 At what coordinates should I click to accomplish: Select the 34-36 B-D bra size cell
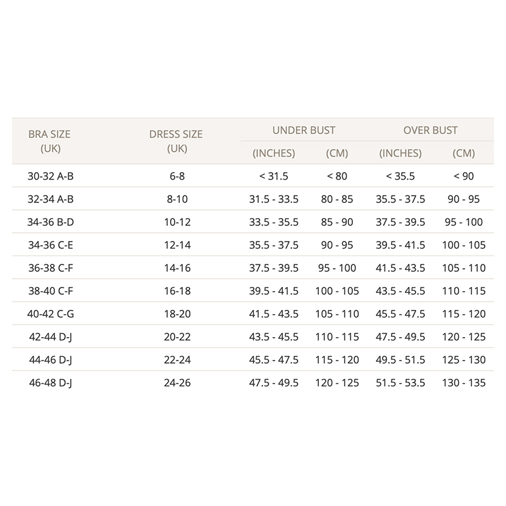[51, 222]
